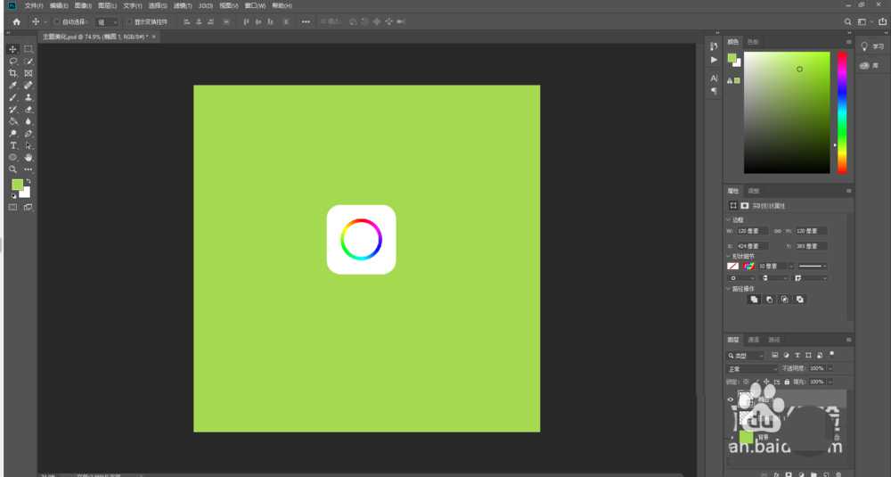
Task: Select the Zoom magnifier tool
Action: (13, 169)
